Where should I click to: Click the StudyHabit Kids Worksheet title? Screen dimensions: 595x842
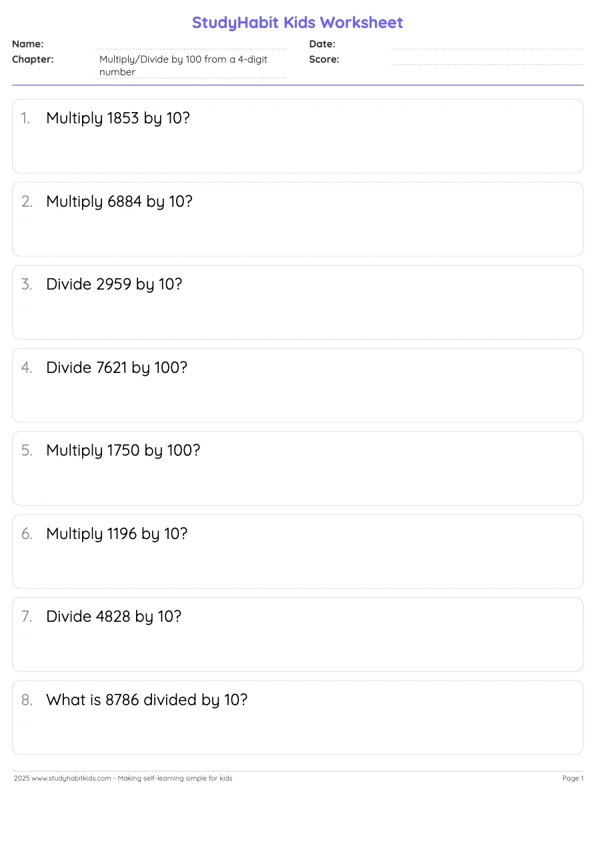pyautogui.click(x=297, y=23)
